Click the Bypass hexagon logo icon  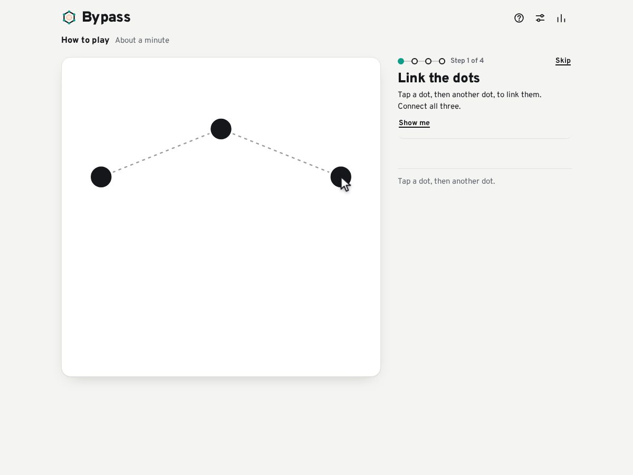(x=69, y=17)
